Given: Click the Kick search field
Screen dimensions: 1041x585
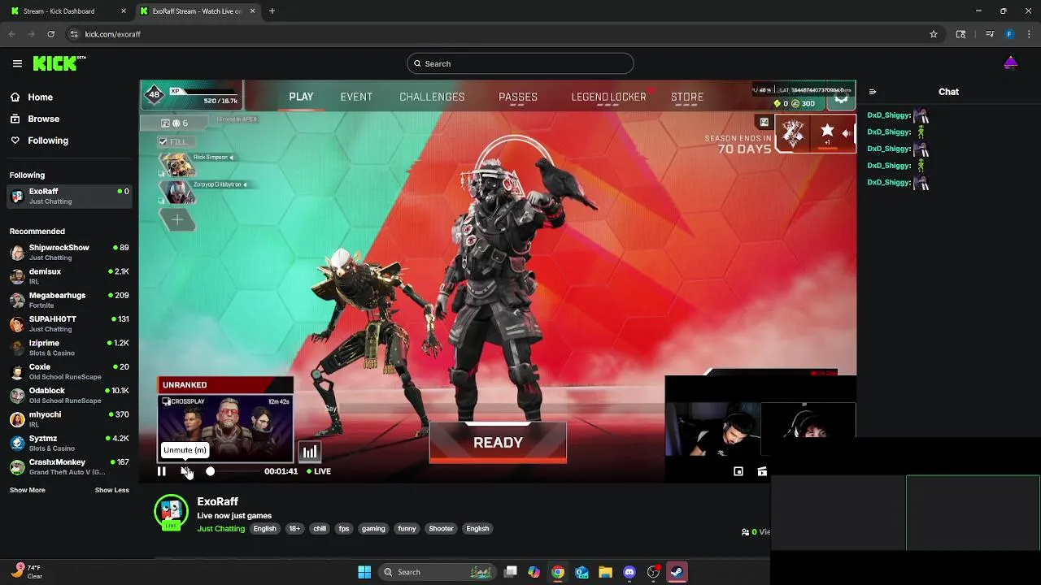Looking at the screenshot, I should click(520, 63).
